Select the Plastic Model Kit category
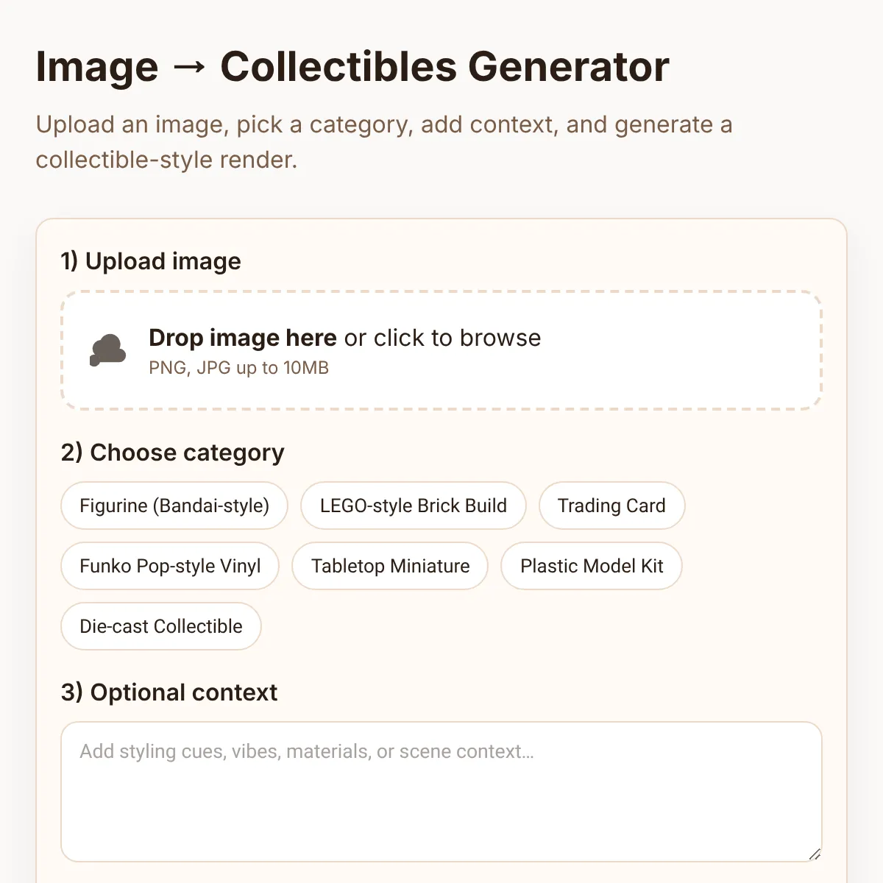 [x=592, y=566]
